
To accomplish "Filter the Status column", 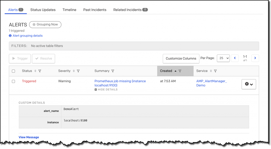I will tap(40, 71).
